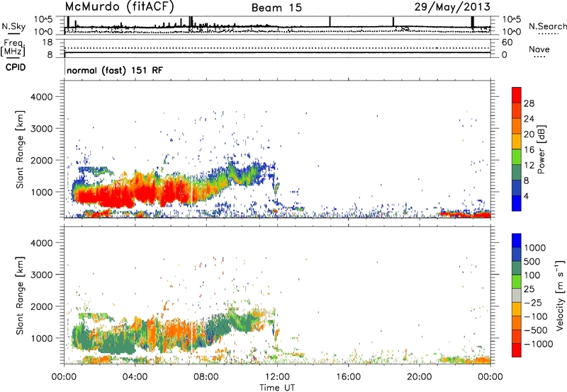This screenshot has width=567, height=392.
Task: Click the N.Search legend label
Action: point(547,26)
